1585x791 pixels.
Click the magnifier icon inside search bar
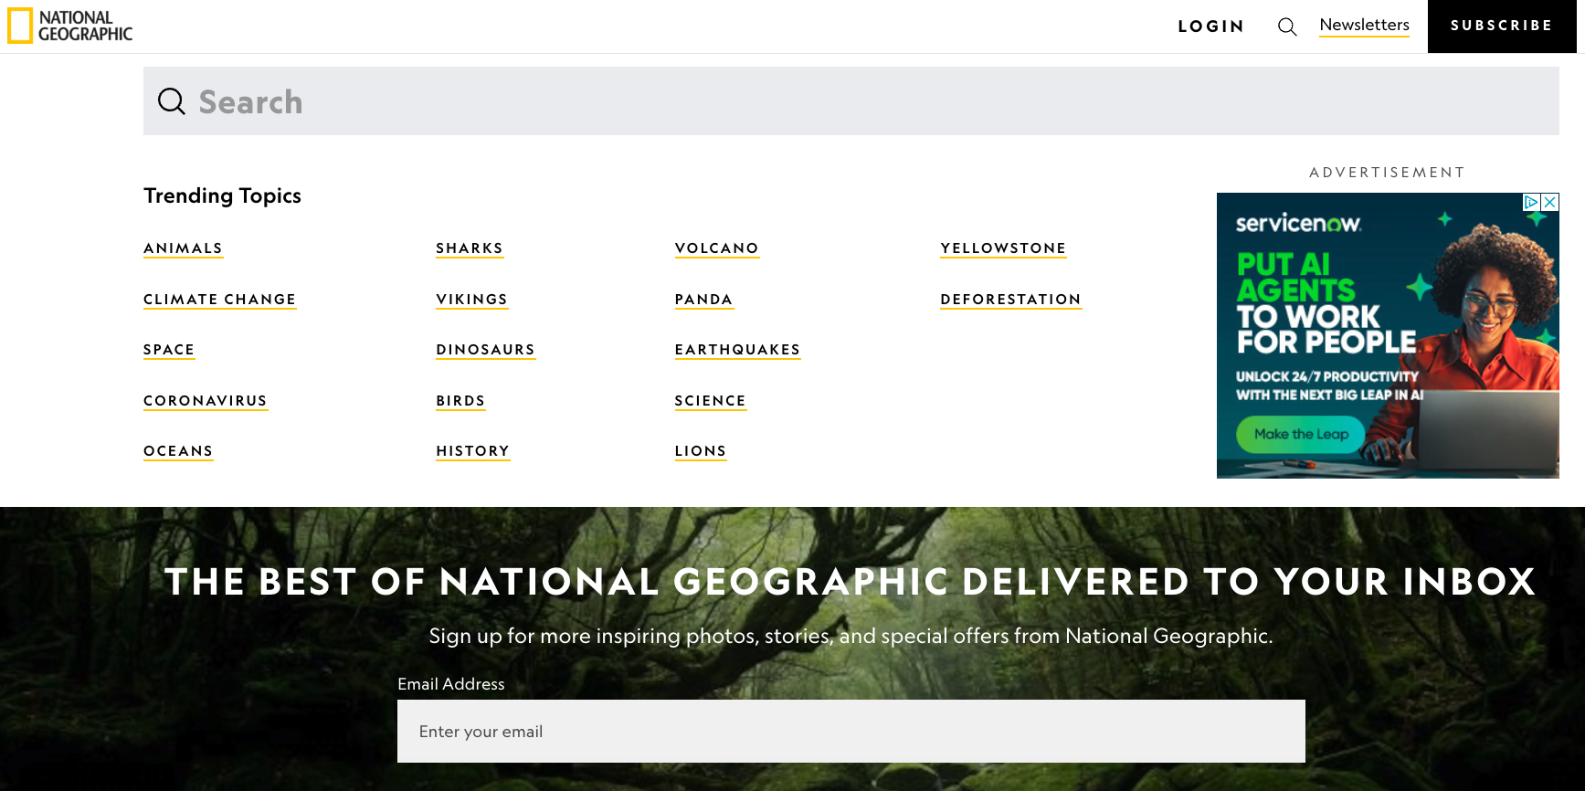172,100
